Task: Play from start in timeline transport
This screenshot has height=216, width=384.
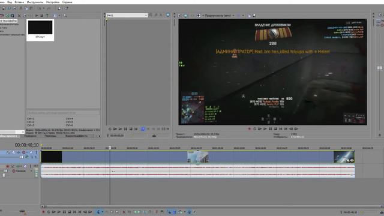Action: click(53, 212)
